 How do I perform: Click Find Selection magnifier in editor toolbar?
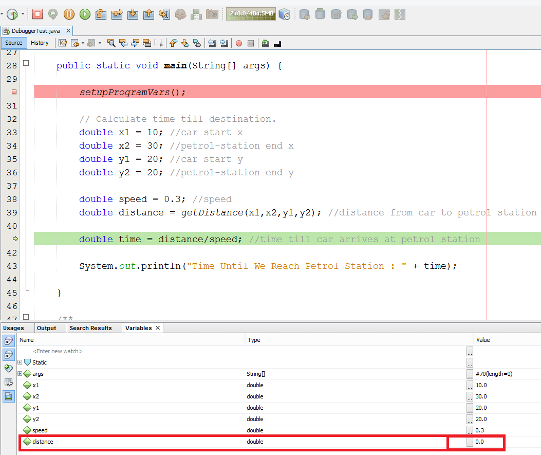pyautogui.click(x=111, y=43)
